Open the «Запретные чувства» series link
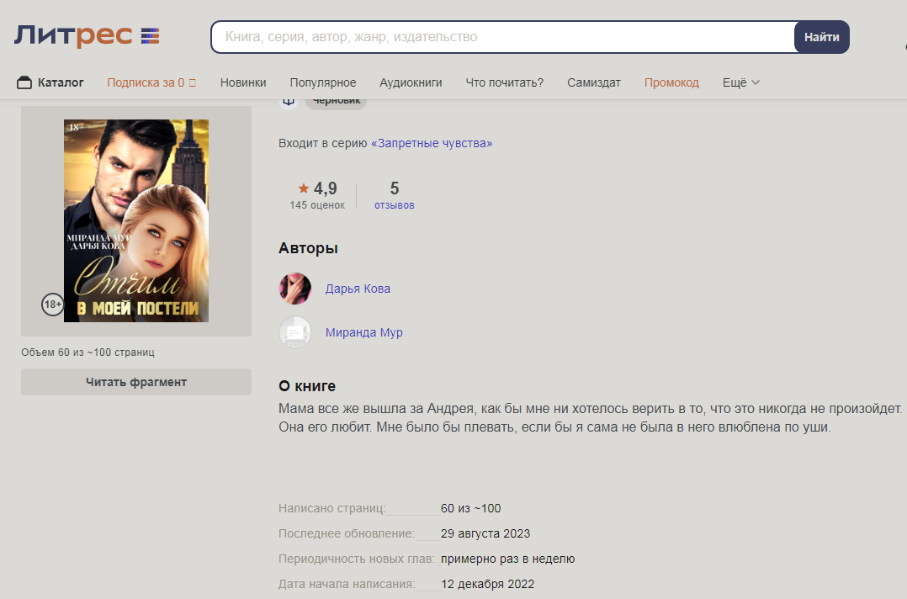Screen dimensions: 907x599 coord(432,143)
